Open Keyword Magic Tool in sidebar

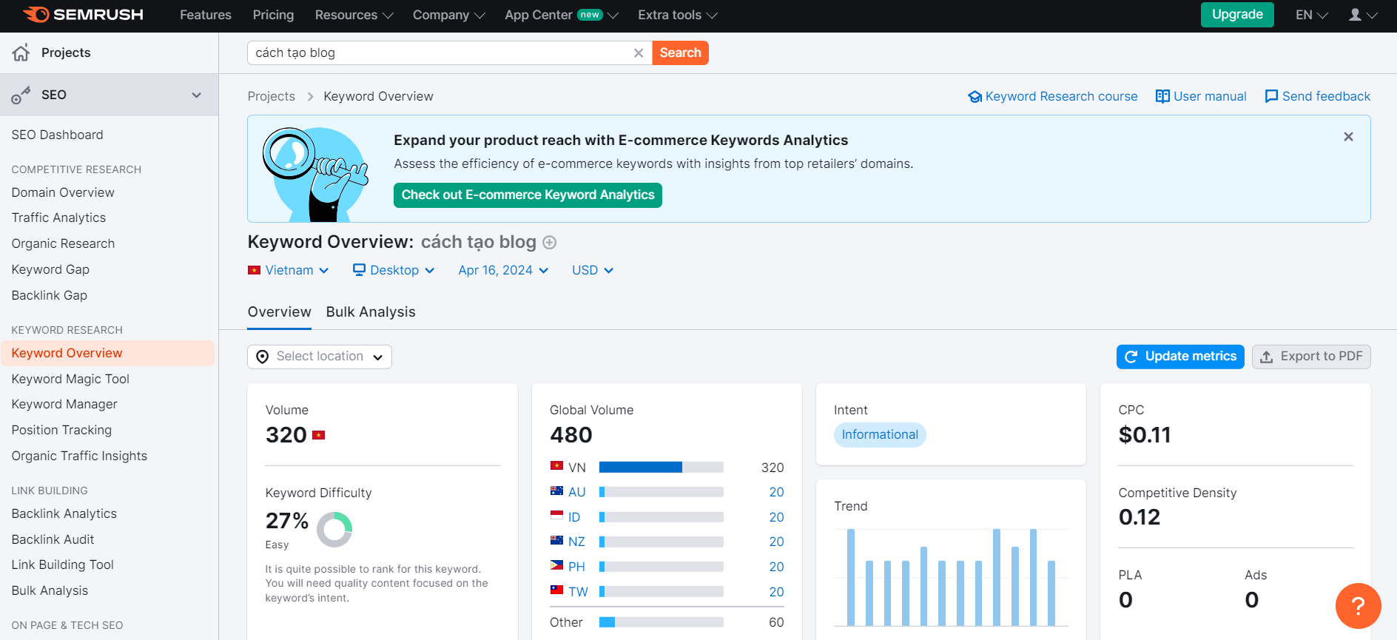point(70,379)
